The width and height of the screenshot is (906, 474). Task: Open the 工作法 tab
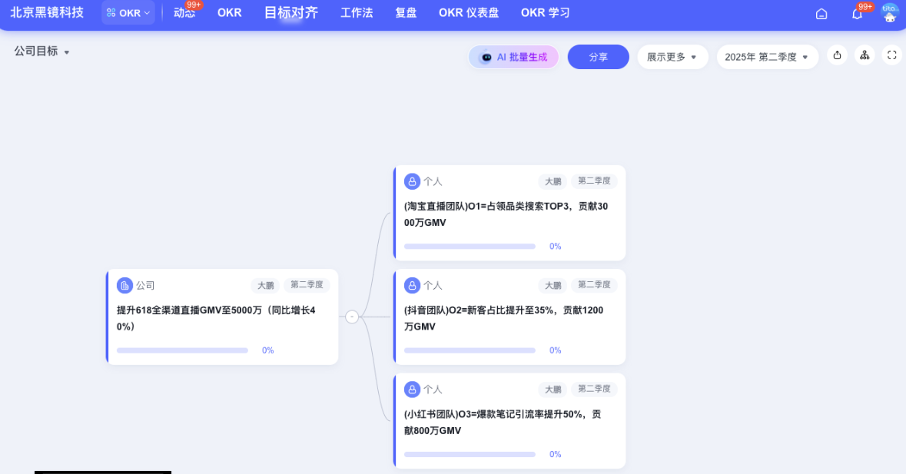(x=357, y=13)
